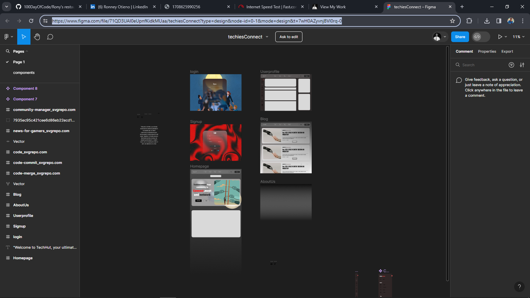Click the frame icon of code_svgrepo.com
This screenshot has width=530, height=298.
pos(8,152)
